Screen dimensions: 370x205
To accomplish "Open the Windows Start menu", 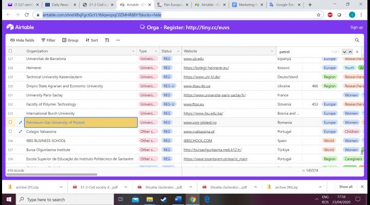I will pos(9,199).
